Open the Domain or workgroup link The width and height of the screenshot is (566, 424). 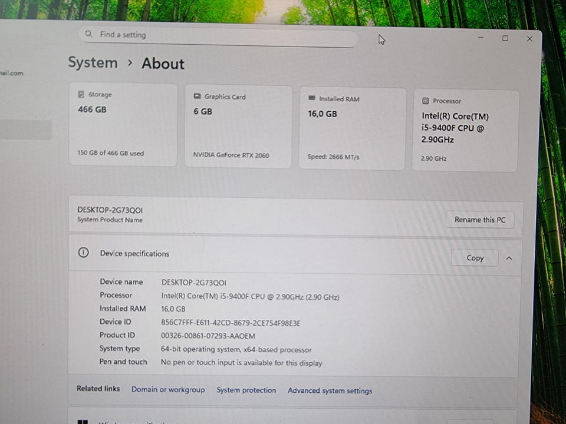point(168,389)
